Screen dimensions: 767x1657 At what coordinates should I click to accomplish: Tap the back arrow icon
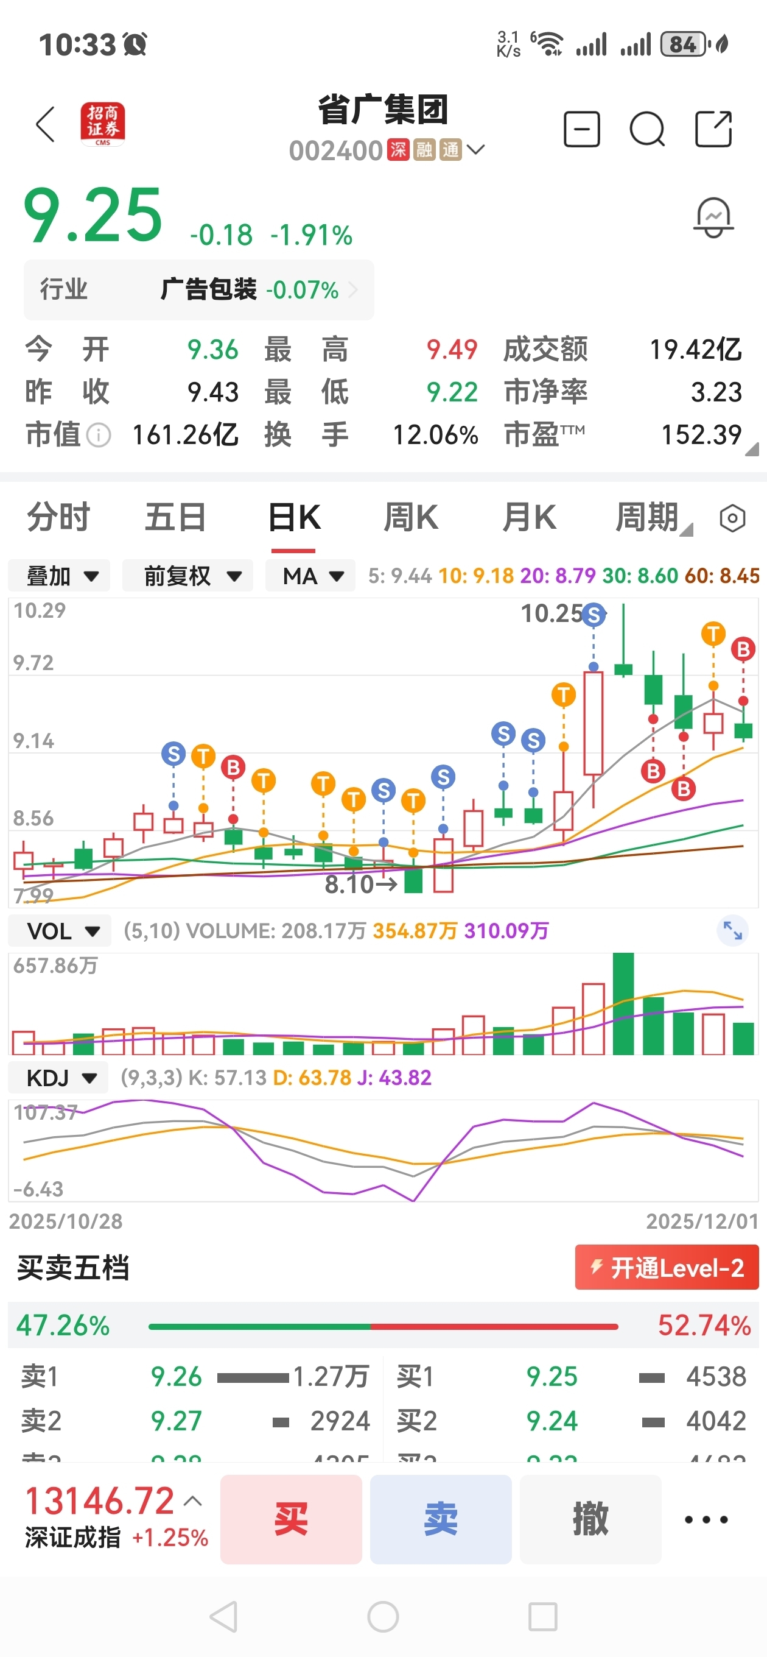click(46, 124)
